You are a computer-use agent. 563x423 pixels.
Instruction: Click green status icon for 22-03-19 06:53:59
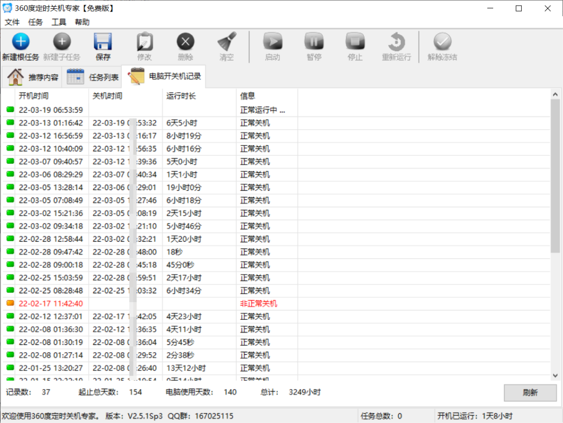click(10, 109)
